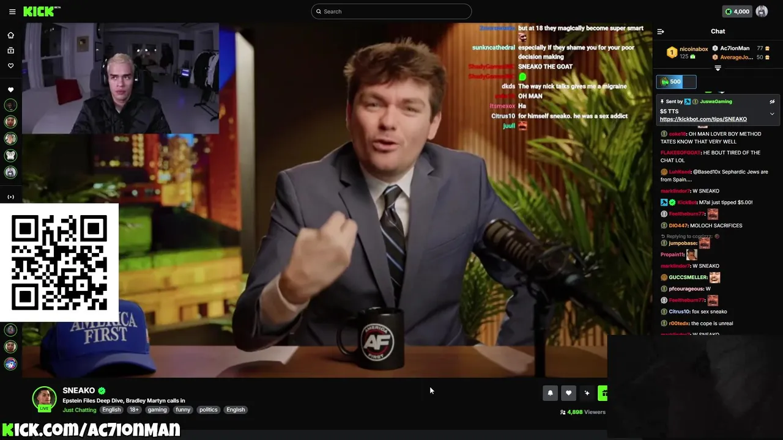Select the 18+ tag
The image size is (783, 440).
click(x=134, y=409)
